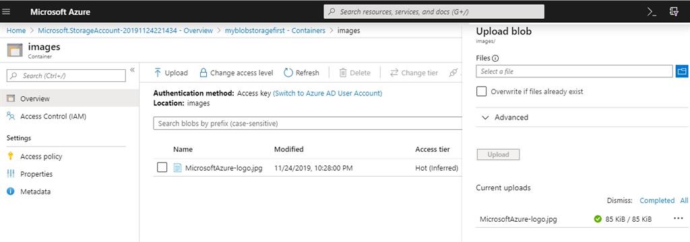Open the more options ellipsis for MicrosoftAzure-logo.jpg upload
Screen dimensions: 690x242
click(x=678, y=218)
